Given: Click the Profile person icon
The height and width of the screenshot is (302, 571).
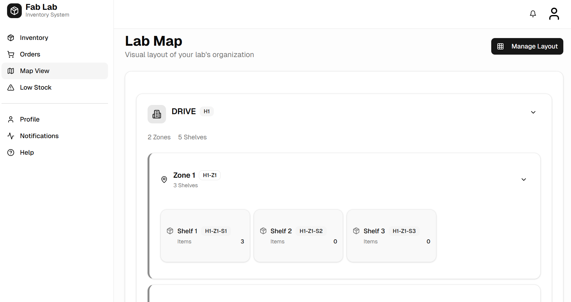Looking at the screenshot, I should pyautogui.click(x=11, y=119).
